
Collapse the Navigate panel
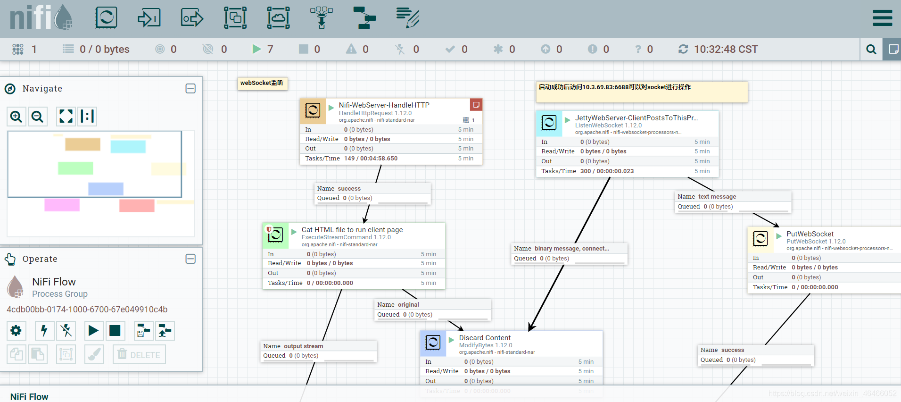tap(190, 88)
